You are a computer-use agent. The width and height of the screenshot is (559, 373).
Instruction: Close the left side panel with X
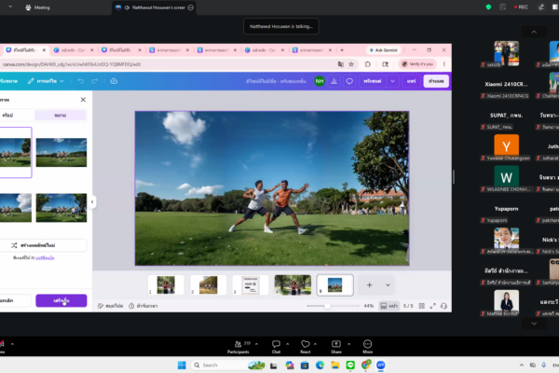point(83,100)
